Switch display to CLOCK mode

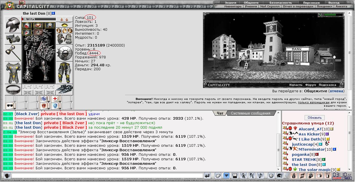point(337,178)
